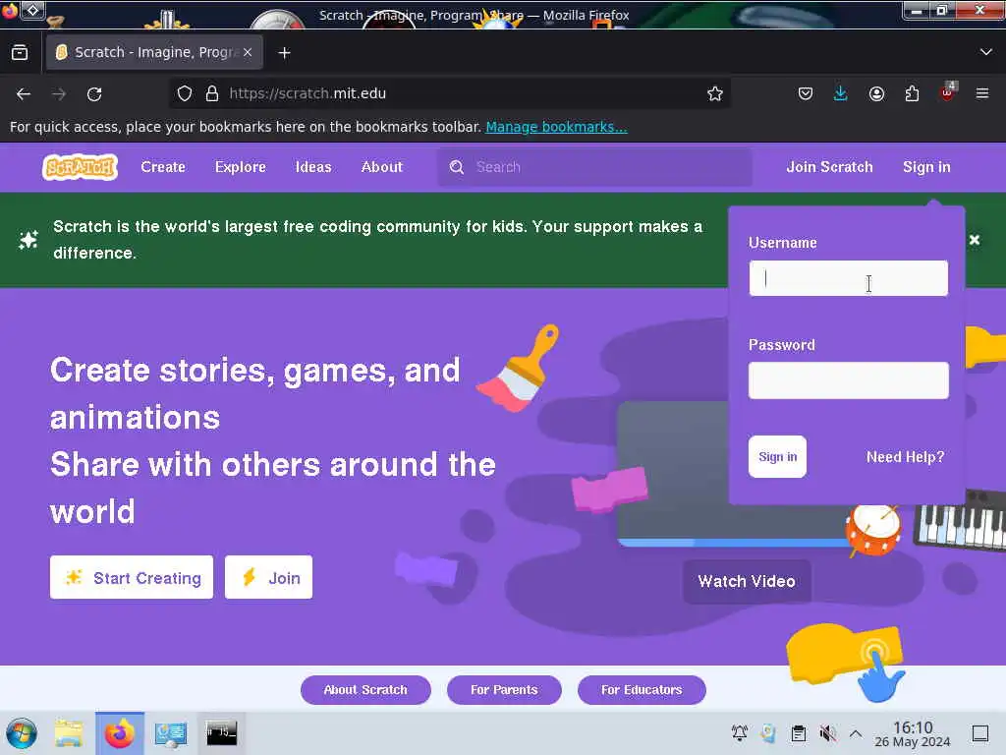Open the For Parents pill button
Screen dimensions: 1006x755
click(x=504, y=689)
